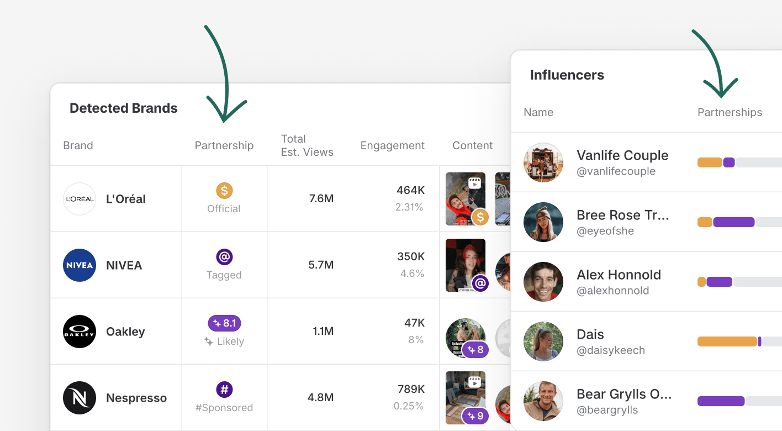
Task: Click the 8.1 Likely score badge
Action: pyautogui.click(x=224, y=323)
